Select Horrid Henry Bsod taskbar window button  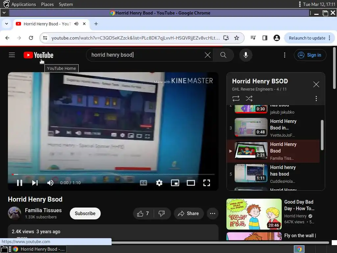tap(39, 249)
